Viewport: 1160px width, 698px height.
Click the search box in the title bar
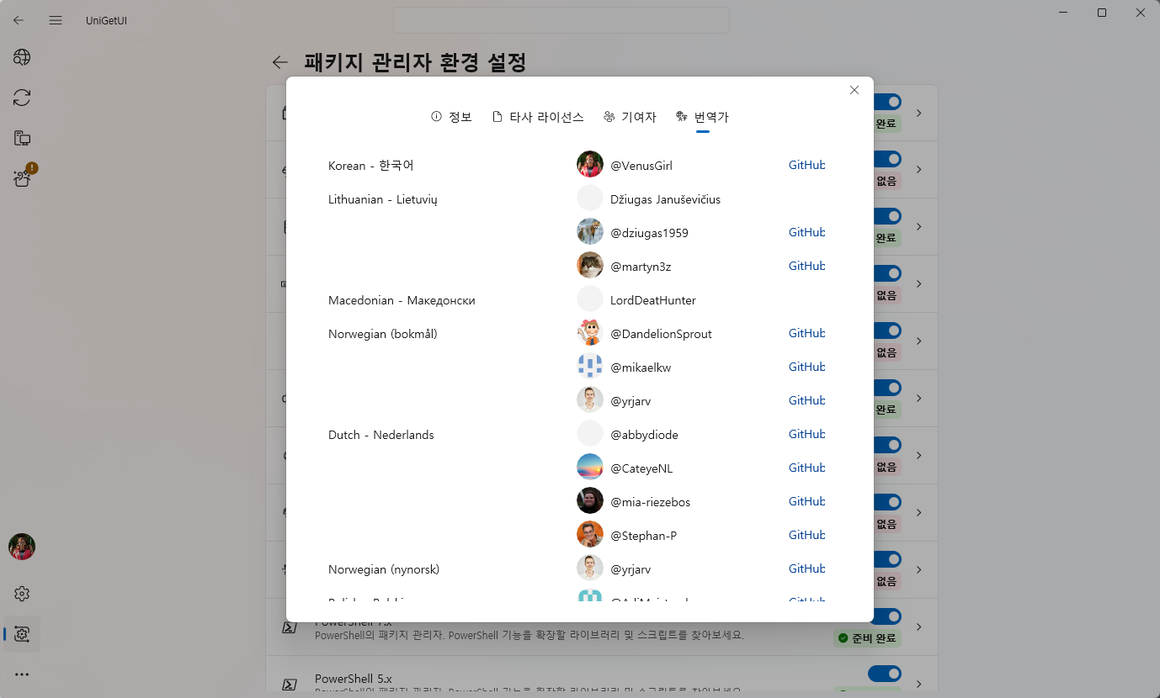point(561,20)
